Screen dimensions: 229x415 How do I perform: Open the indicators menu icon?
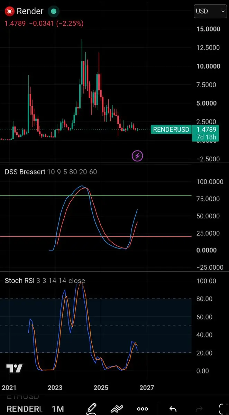(117, 409)
